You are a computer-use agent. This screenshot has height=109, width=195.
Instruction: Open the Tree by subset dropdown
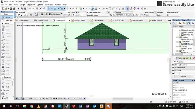point(184,27)
